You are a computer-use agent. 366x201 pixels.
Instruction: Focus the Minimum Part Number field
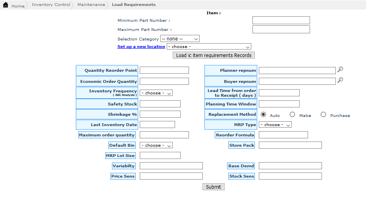[x=281, y=20]
